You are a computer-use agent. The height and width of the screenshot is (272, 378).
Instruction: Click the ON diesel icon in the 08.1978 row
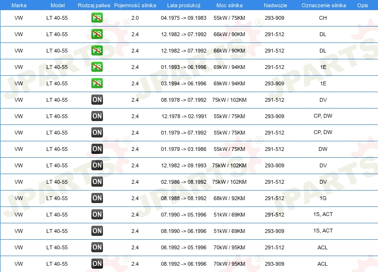[97, 99]
